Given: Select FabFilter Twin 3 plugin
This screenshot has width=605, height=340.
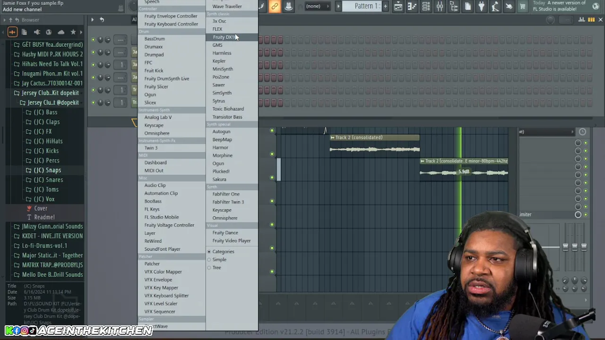Looking at the screenshot, I should pos(228,202).
